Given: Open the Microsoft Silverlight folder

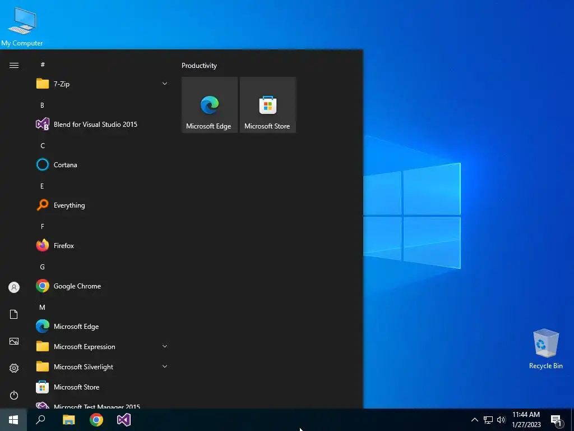Looking at the screenshot, I should (x=102, y=367).
